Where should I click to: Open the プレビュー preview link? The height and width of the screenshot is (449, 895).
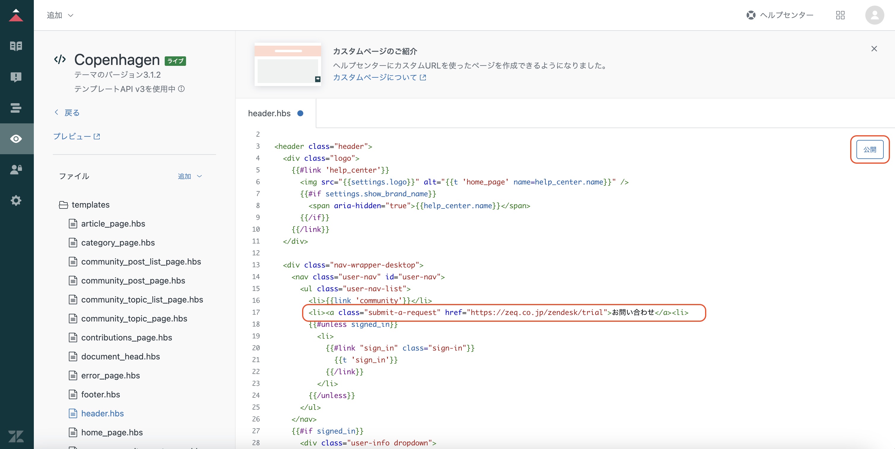pos(77,136)
